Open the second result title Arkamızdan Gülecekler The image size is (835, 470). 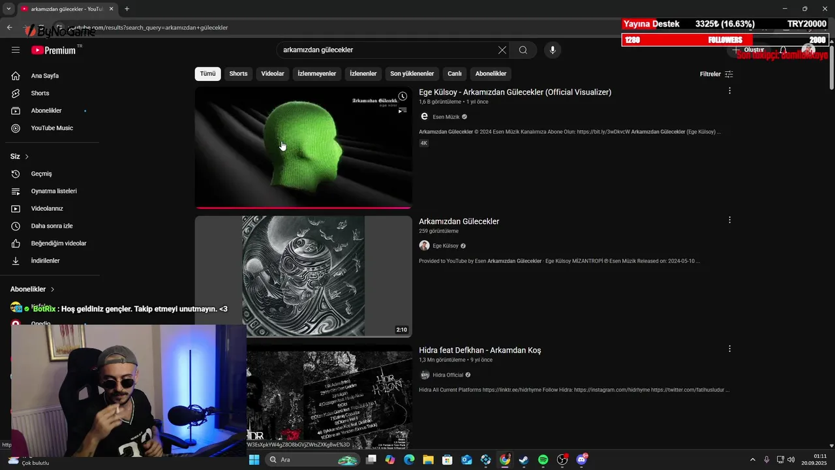459,221
